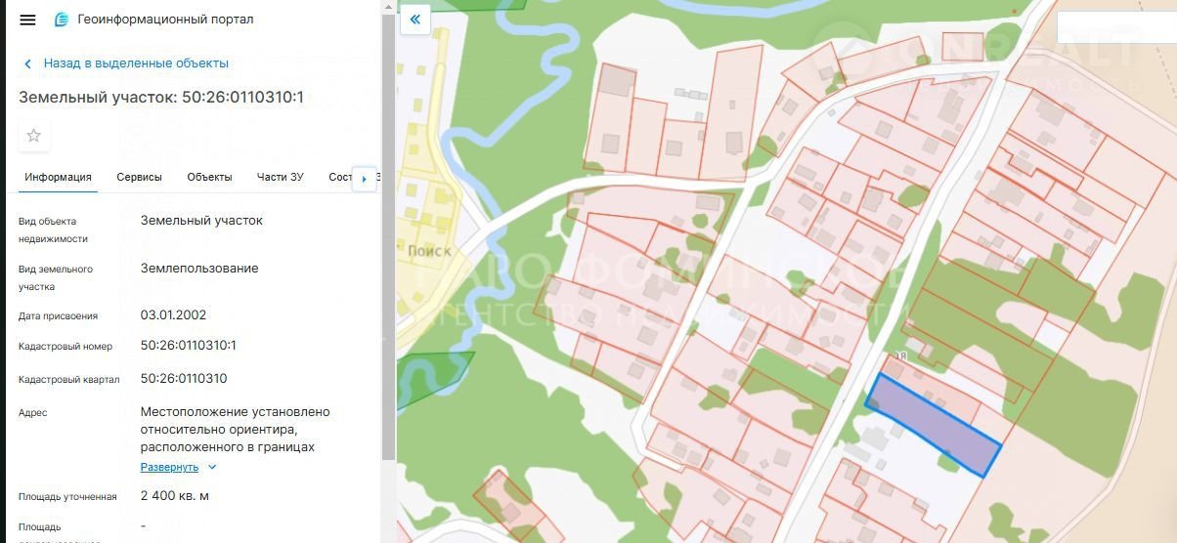Screen dimensions: 1177x543
Task: Add parcel to favorites with star icon
Action: [x=34, y=136]
